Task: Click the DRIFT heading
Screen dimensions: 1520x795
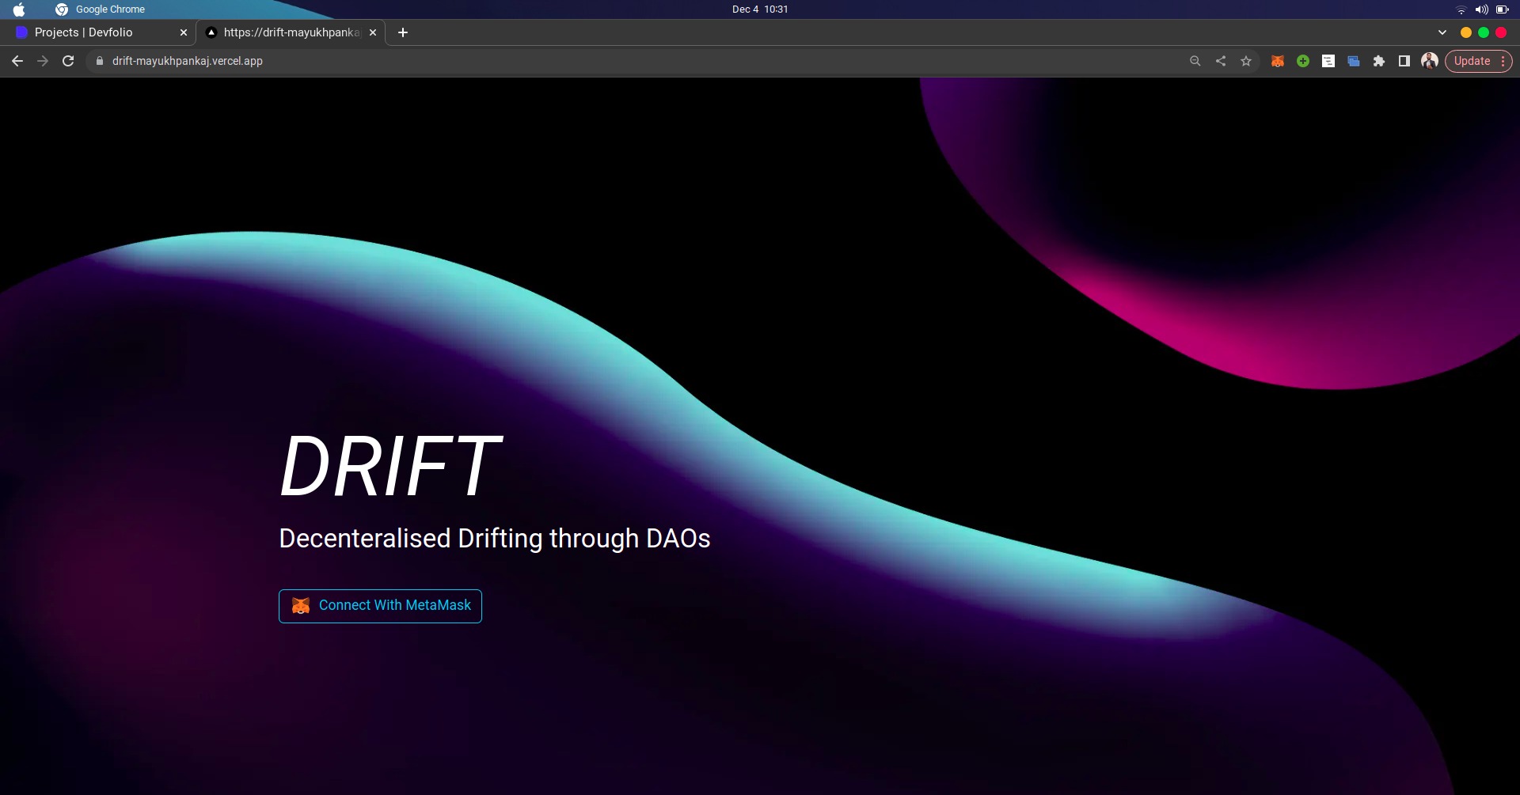Action: [390, 466]
